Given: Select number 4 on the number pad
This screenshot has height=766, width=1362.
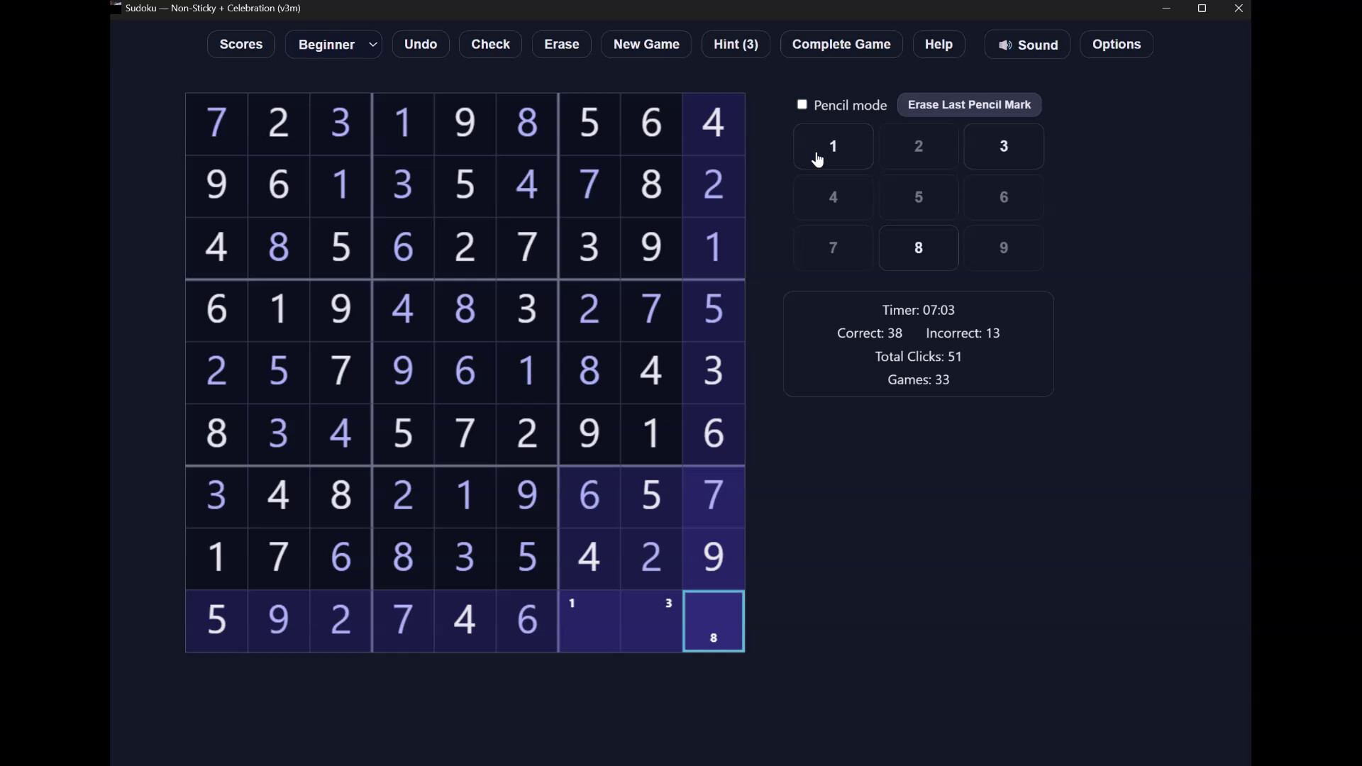Looking at the screenshot, I should 832,196.
